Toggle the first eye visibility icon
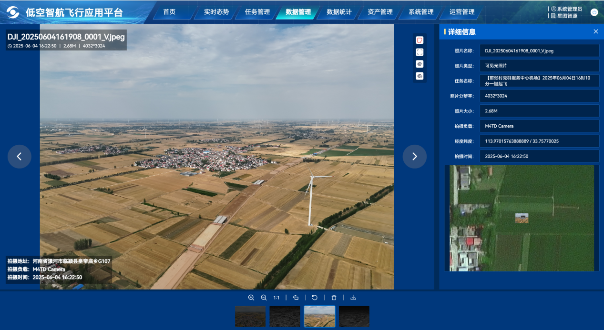 pos(420,64)
